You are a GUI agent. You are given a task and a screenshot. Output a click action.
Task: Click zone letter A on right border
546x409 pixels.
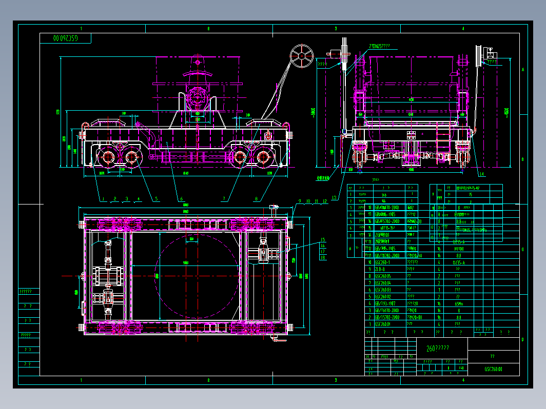point(523,70)
